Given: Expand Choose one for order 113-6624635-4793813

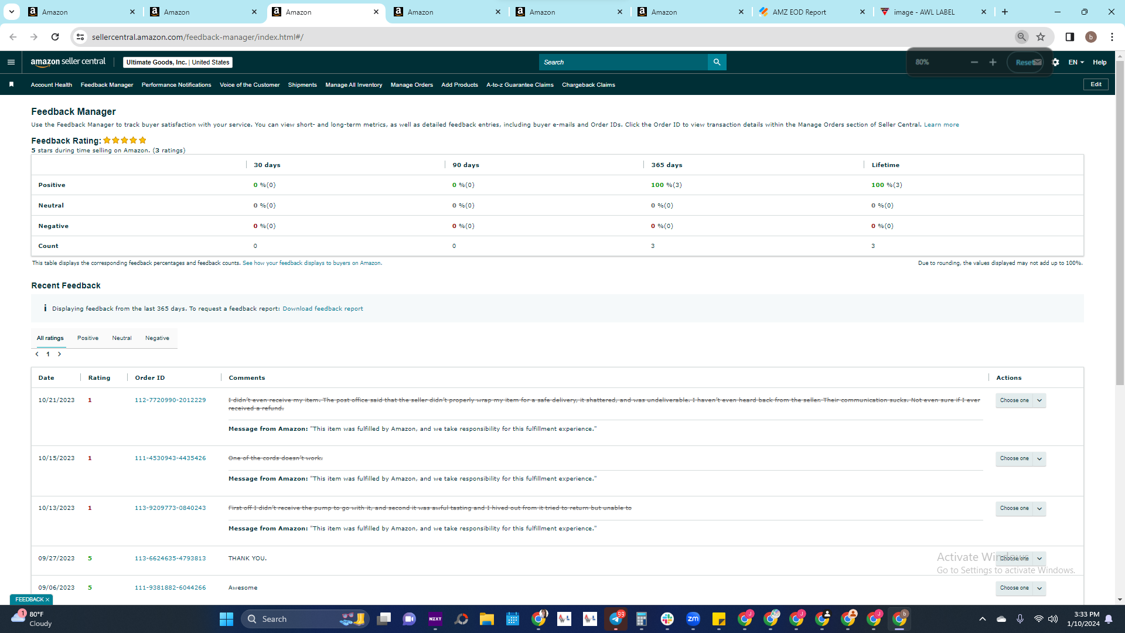Looking at the screenshot, I should (x=1021, y=559).
